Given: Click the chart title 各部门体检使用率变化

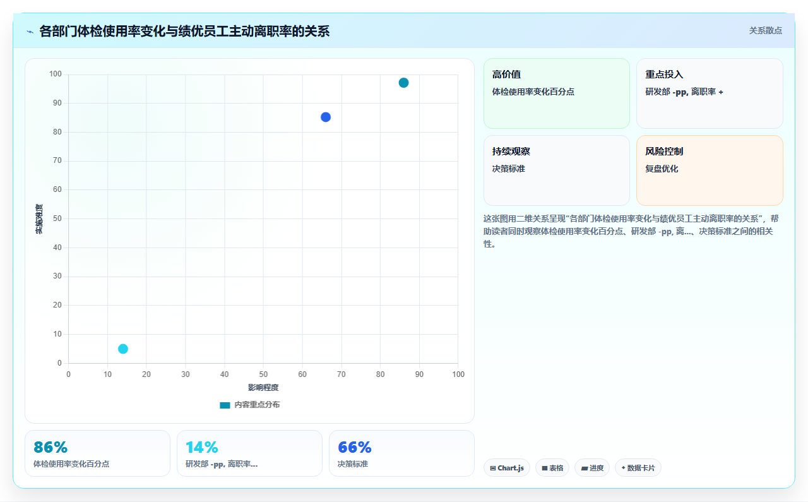Looking at the screenshot, I should (184, 31).
